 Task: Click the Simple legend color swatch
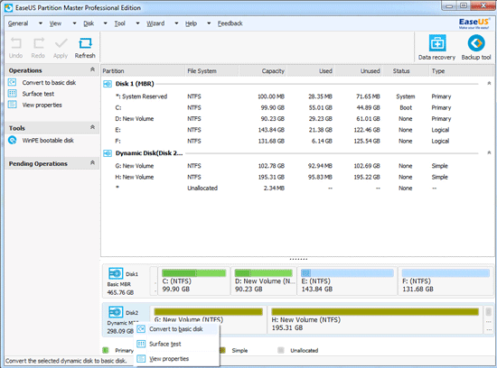[x=222, y=350]
